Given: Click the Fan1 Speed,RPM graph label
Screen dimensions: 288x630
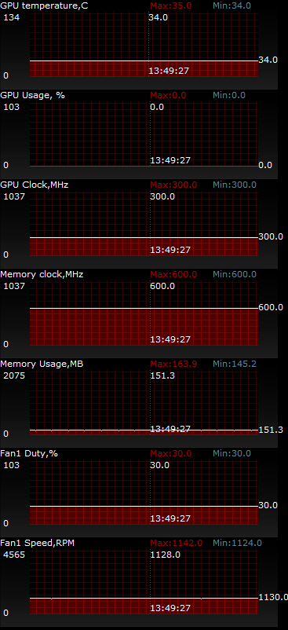Looking at the screenshot, I should point(38,544).
